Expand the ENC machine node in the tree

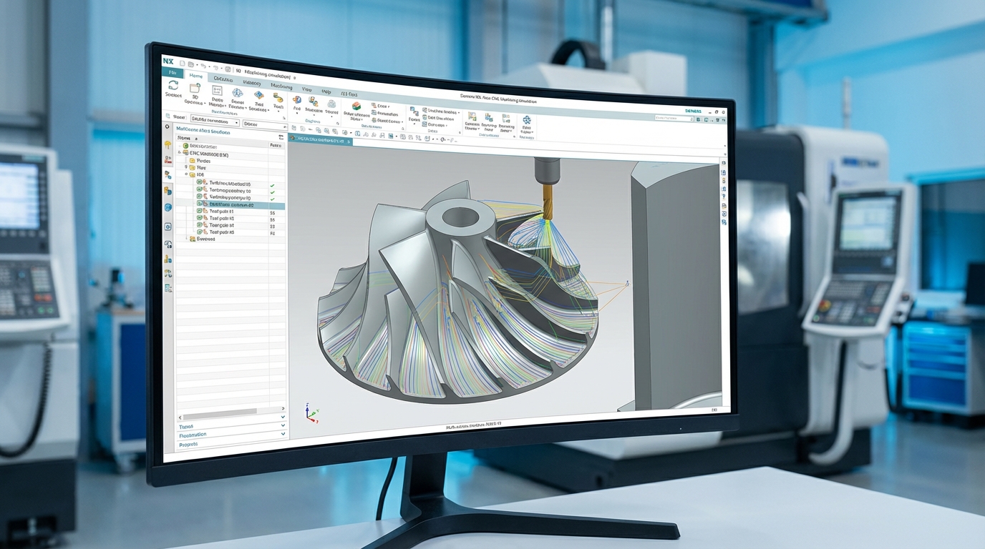pyautogui.click(x=179, y=152)
